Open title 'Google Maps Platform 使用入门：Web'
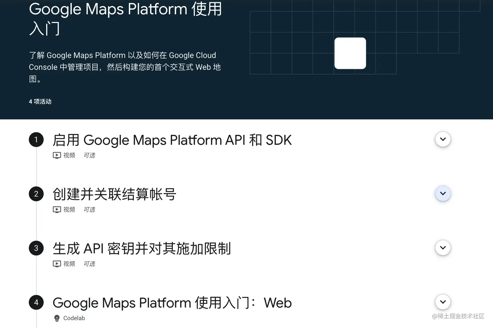This screenshot has width=493, height=328. pos(172,303)
